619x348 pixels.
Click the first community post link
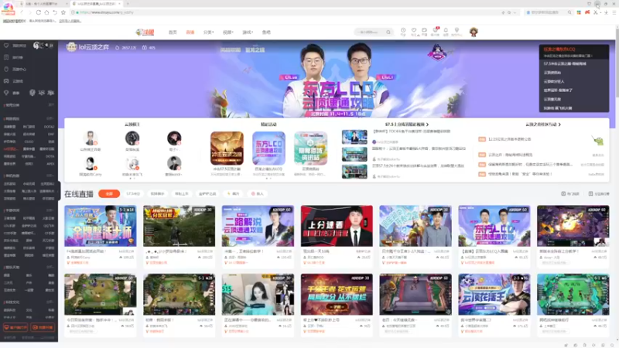coord(510,139)
